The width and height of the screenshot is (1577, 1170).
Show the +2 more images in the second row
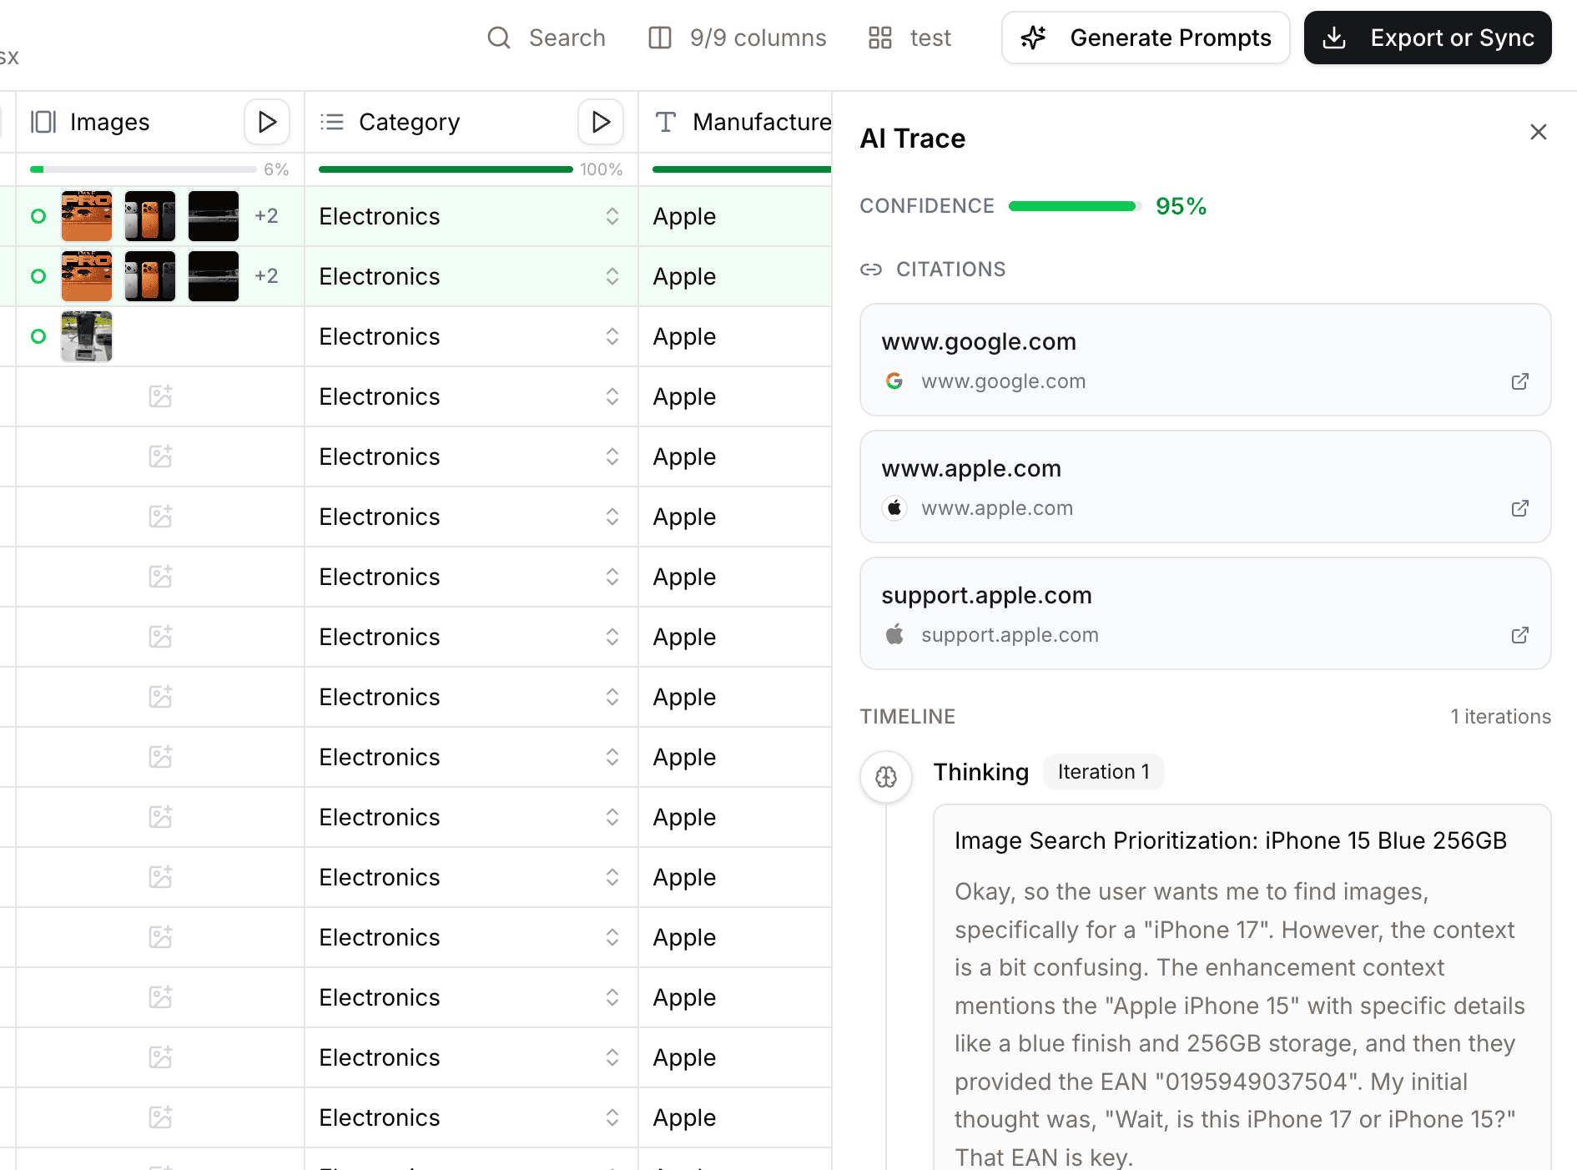click(x=266, y=276)
